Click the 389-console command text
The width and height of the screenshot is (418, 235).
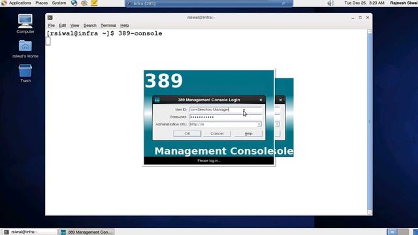(140, 33)
